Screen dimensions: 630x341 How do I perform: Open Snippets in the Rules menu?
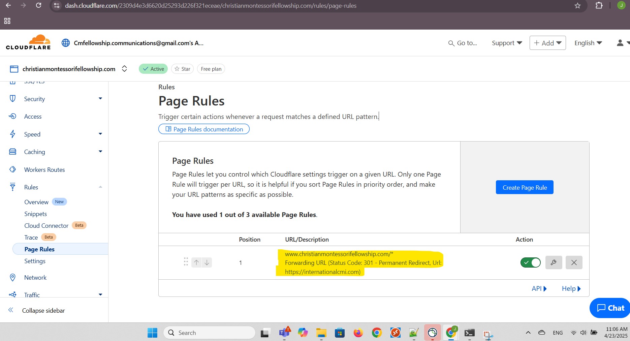pos(35,214)
